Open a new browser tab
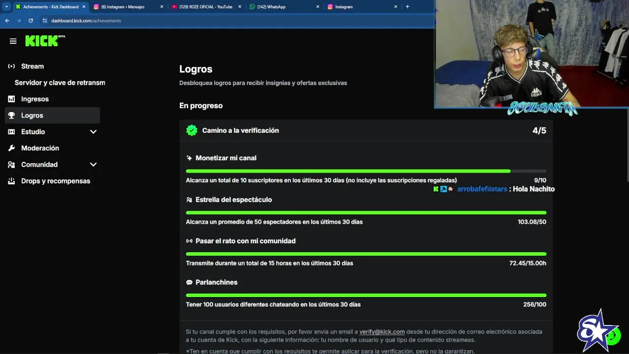The image size is (629, 354). pos(407,7)
